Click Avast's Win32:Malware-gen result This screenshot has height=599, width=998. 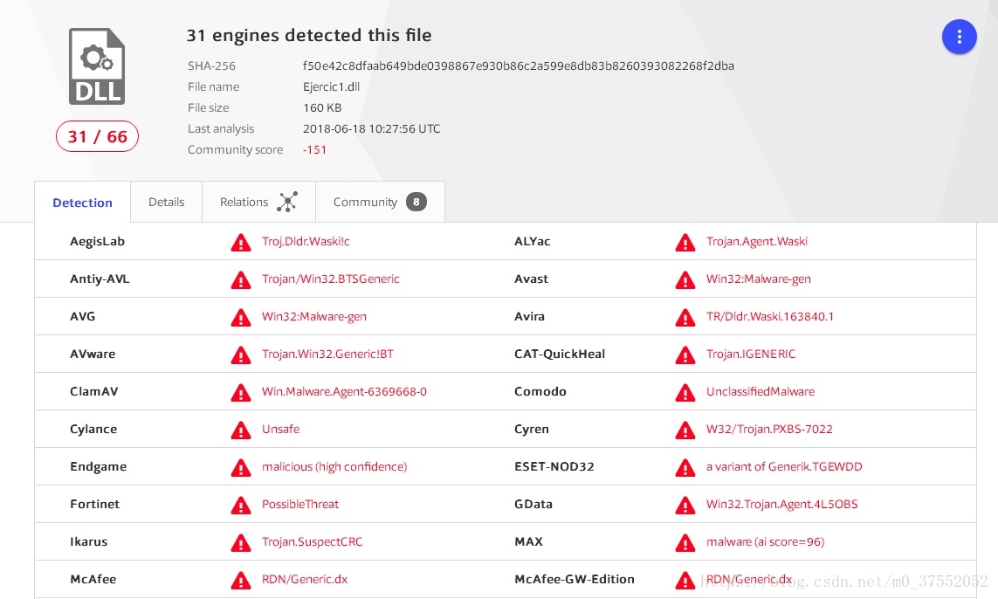point(758,279)
